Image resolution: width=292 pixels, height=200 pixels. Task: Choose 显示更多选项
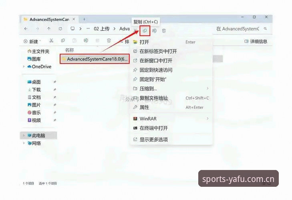(171, 139)
